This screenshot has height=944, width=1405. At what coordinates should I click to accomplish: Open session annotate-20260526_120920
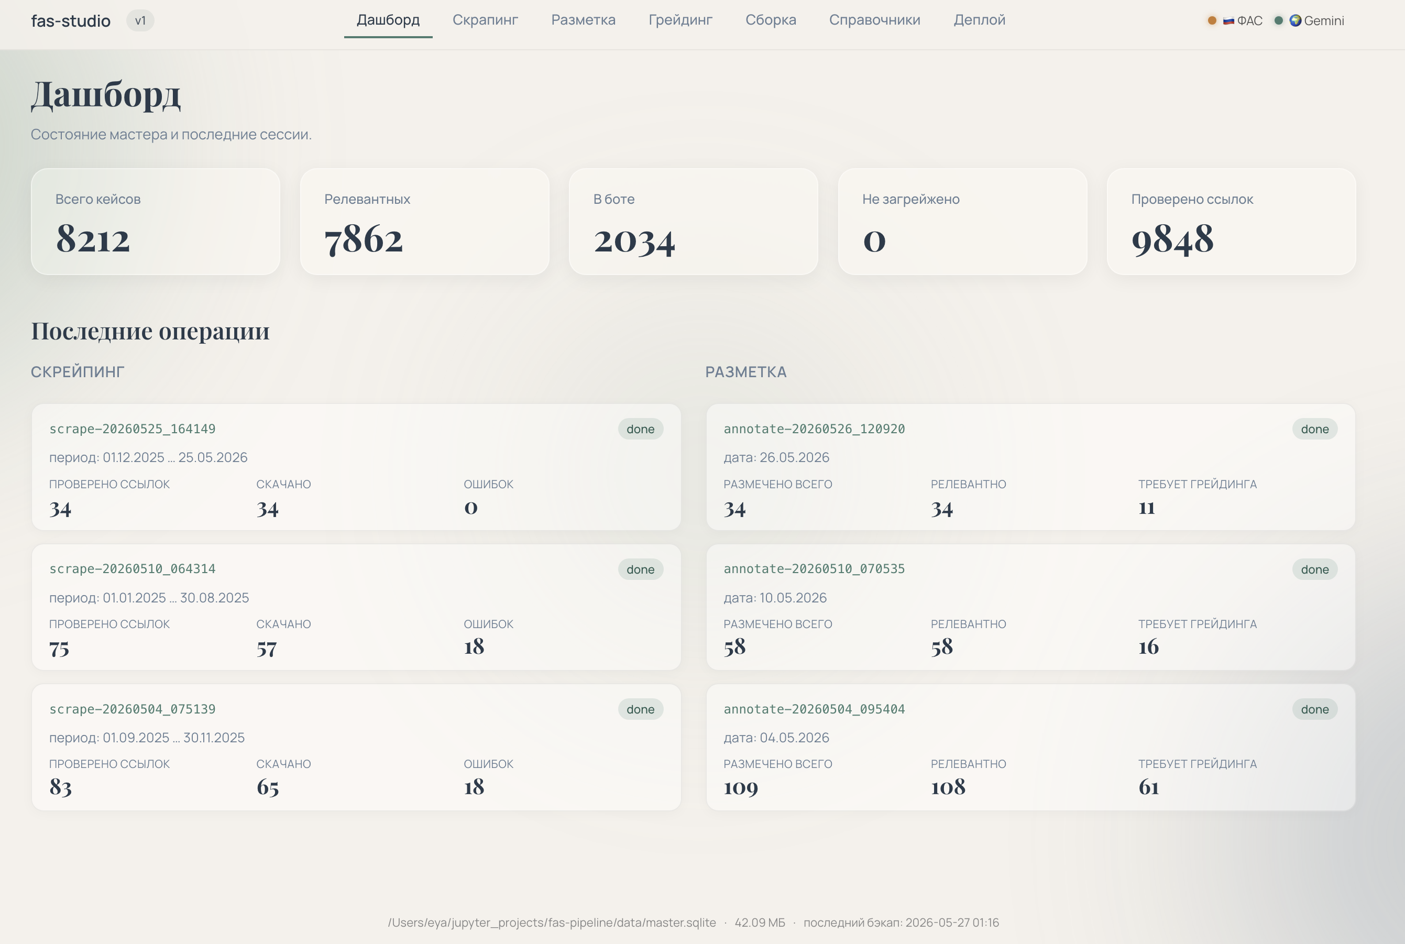pos(814,429)
